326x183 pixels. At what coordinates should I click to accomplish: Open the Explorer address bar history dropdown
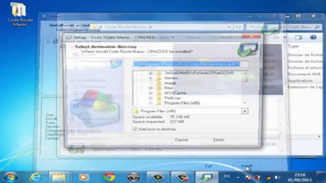[x=229, y=27]
